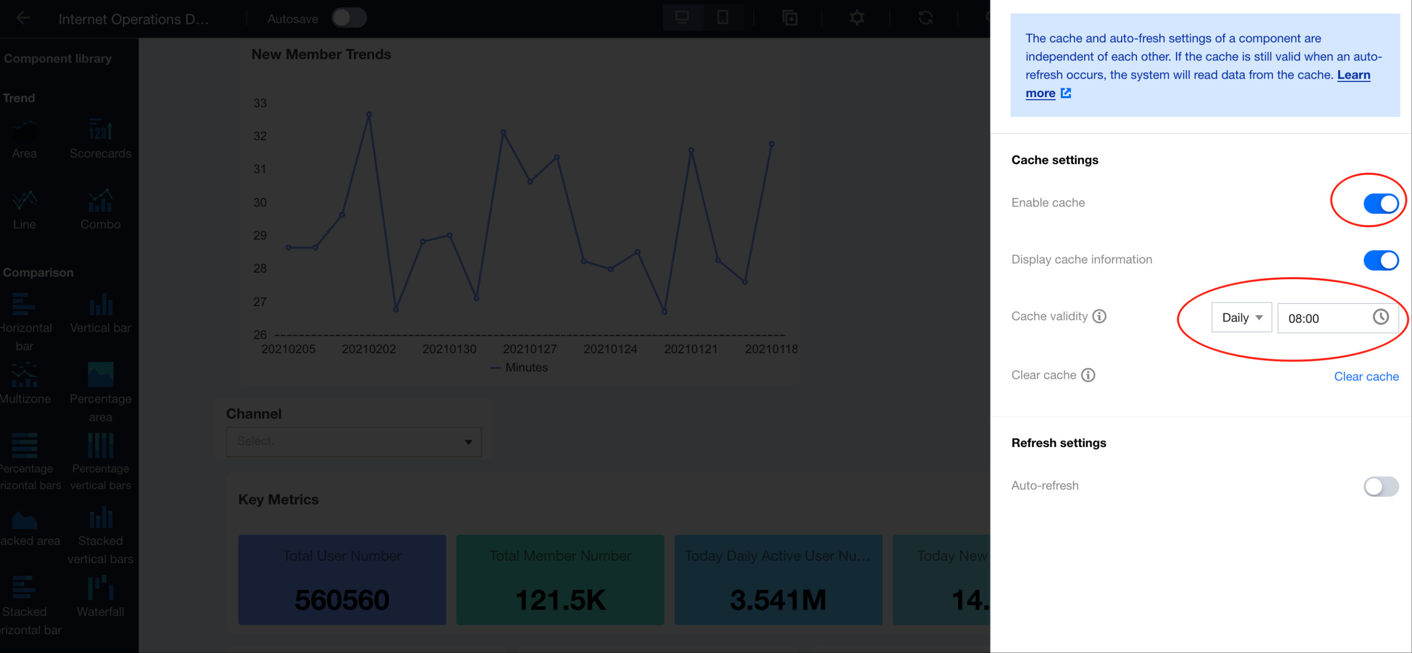Click the back arrow icon
This screenshot has height=653, width=1412.
pyautogui.click(x=23, y=18)
